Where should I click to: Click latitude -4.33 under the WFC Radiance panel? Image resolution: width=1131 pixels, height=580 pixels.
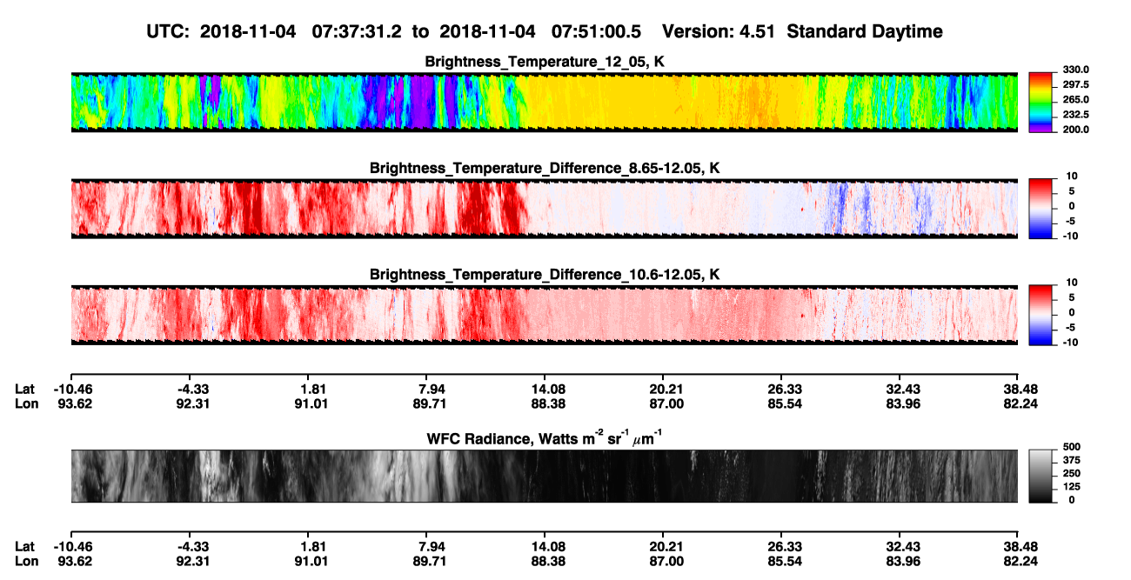coord(190,546)
